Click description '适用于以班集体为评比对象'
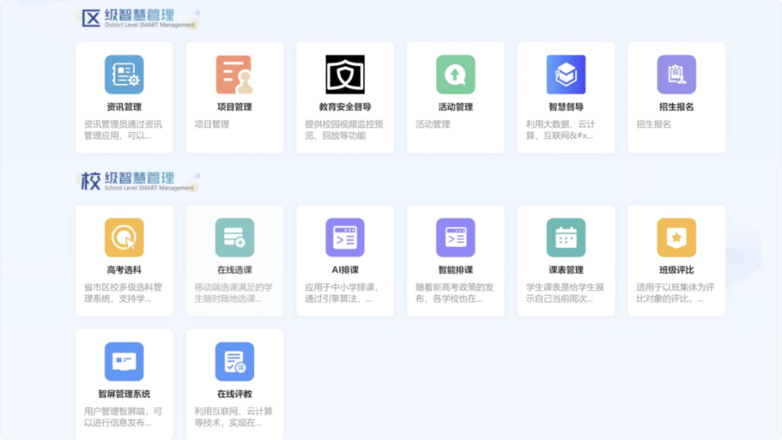The image size is (782, 440). 675,293
